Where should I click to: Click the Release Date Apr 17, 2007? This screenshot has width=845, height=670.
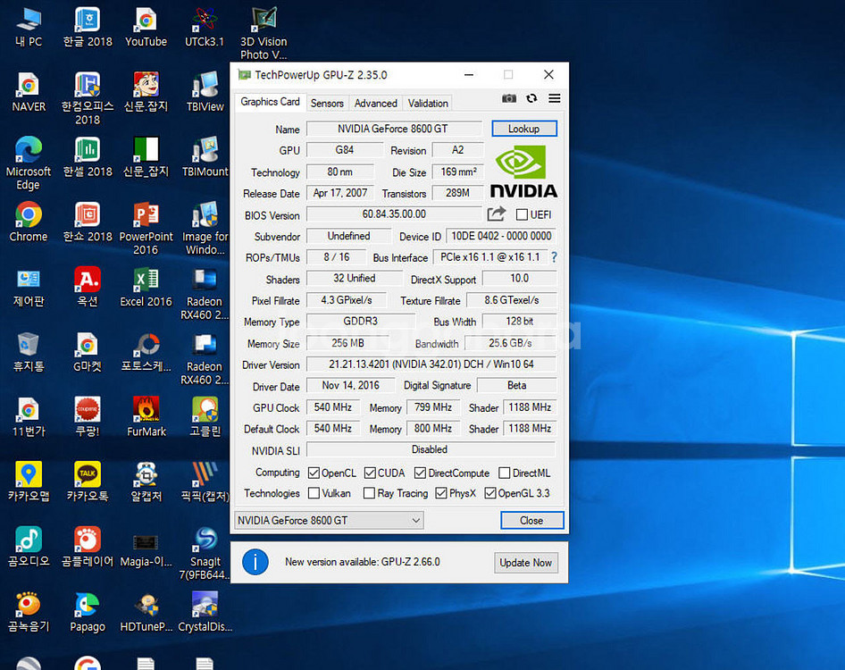[x=340, y=193]
